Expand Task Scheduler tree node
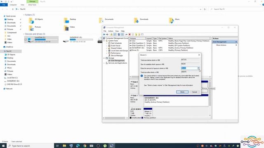The height and width of the screenshot is (148, 264). pos(106,43)
